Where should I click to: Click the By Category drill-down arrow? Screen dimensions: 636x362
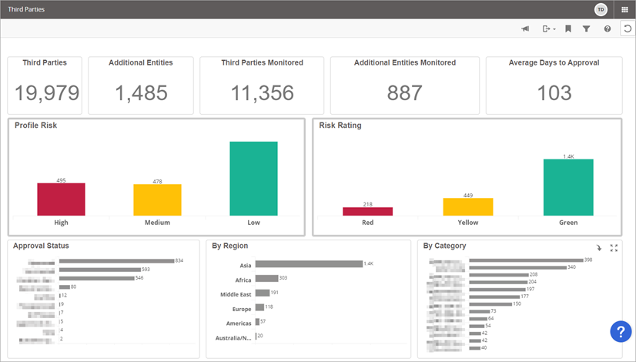click(x=598, y=248)
